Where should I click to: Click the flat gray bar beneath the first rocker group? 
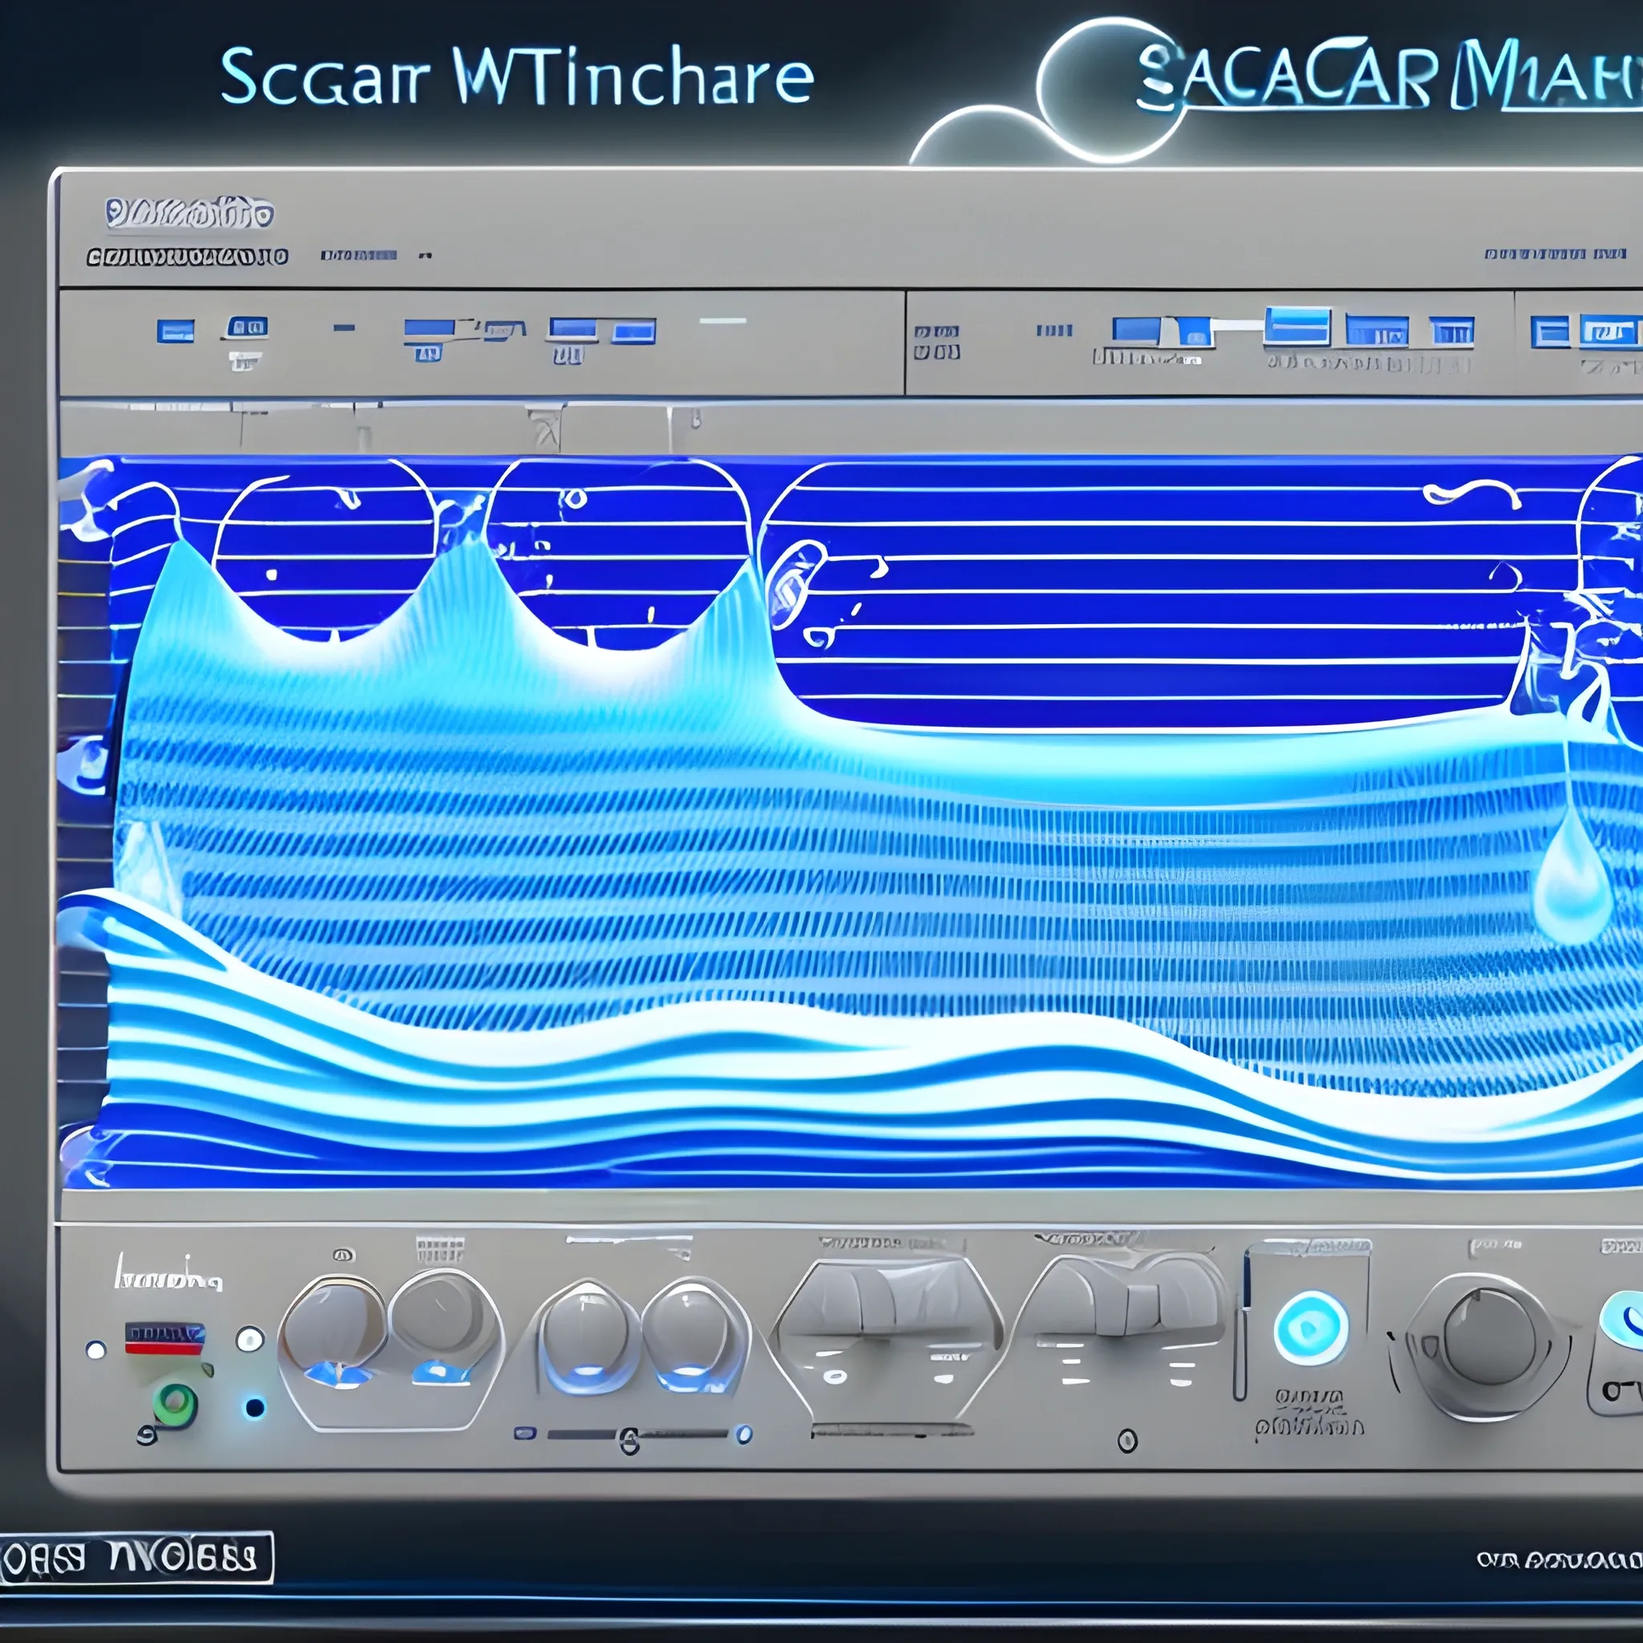[x=891, y=1430]
